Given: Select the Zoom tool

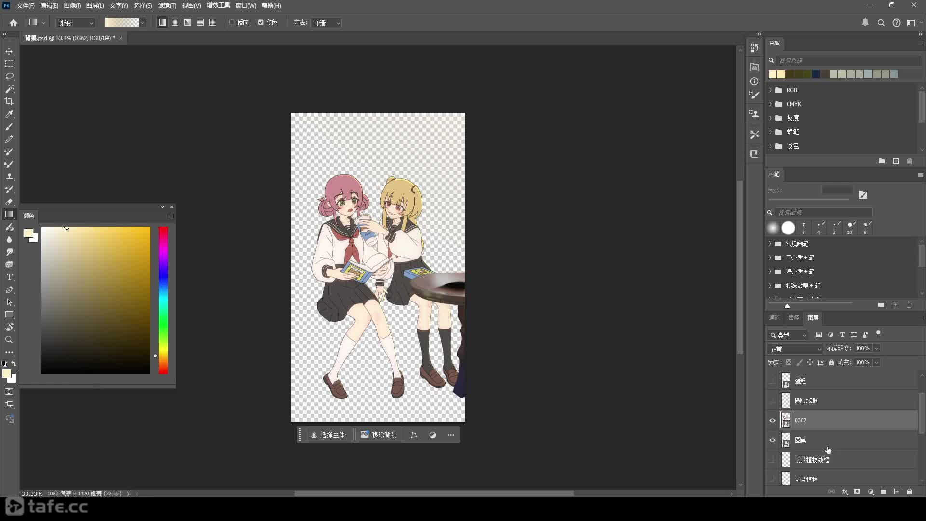Looking at the screenshot, I should 9,340.
